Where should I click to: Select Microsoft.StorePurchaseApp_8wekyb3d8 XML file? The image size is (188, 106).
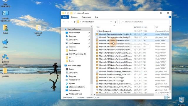115,71
